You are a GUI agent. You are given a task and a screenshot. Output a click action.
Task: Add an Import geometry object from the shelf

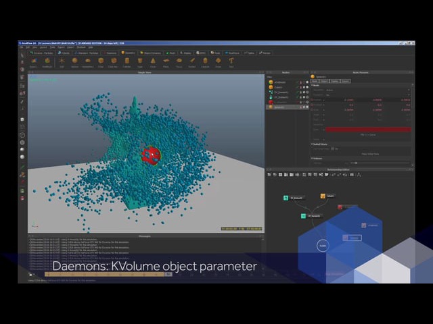click(34, 63)
